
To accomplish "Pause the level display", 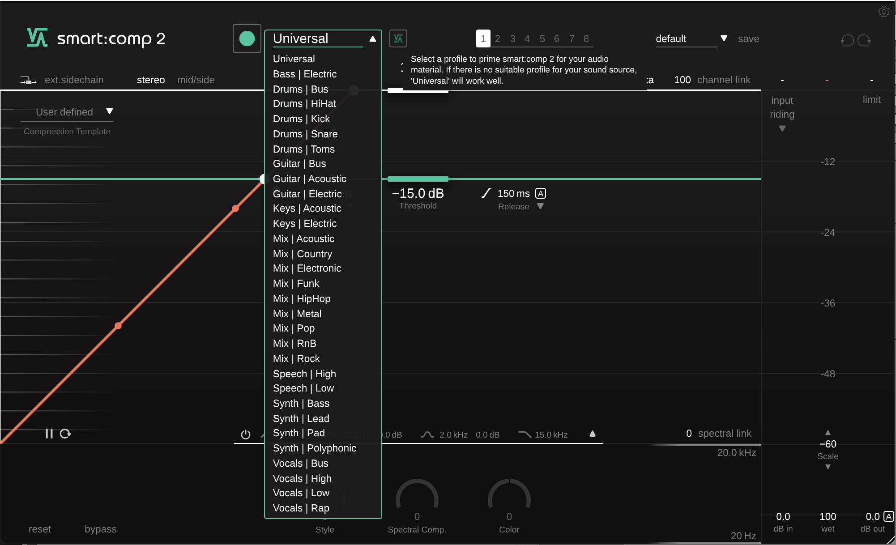I will [x=49, y=434].
